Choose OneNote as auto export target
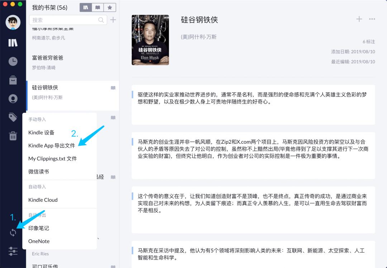Screen dimensions: 387x268 point(38,241)
